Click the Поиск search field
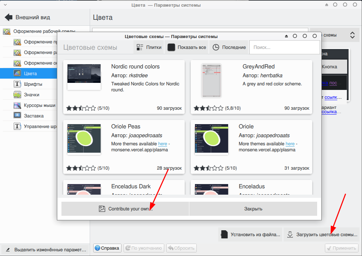Viewport: 362px width, 256px height. [x=284, y=47]
